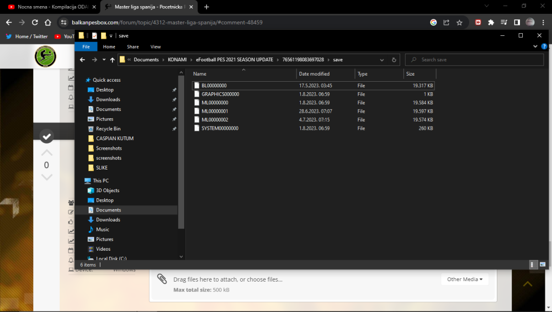Toggle the details view button
This screenshot has width=552, height=312.
(534, 265)
